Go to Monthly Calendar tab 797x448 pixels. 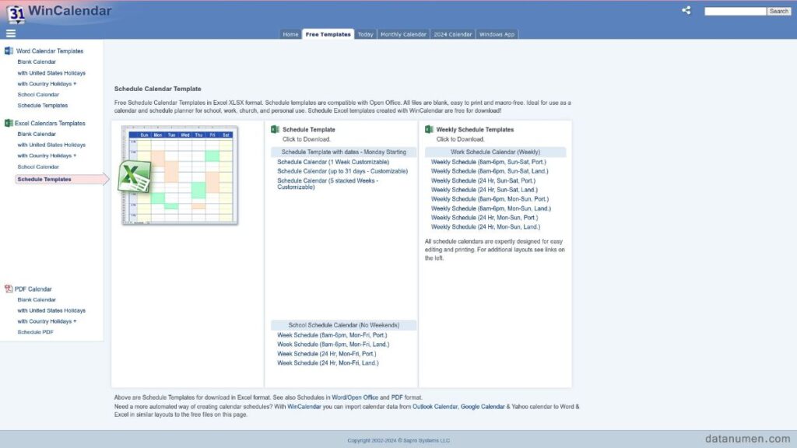pos(403,34)
